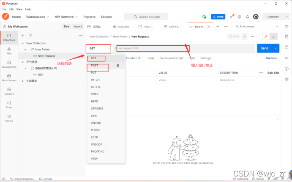
Task: Open the Save dropdown arrow
Action: point(245,36)
